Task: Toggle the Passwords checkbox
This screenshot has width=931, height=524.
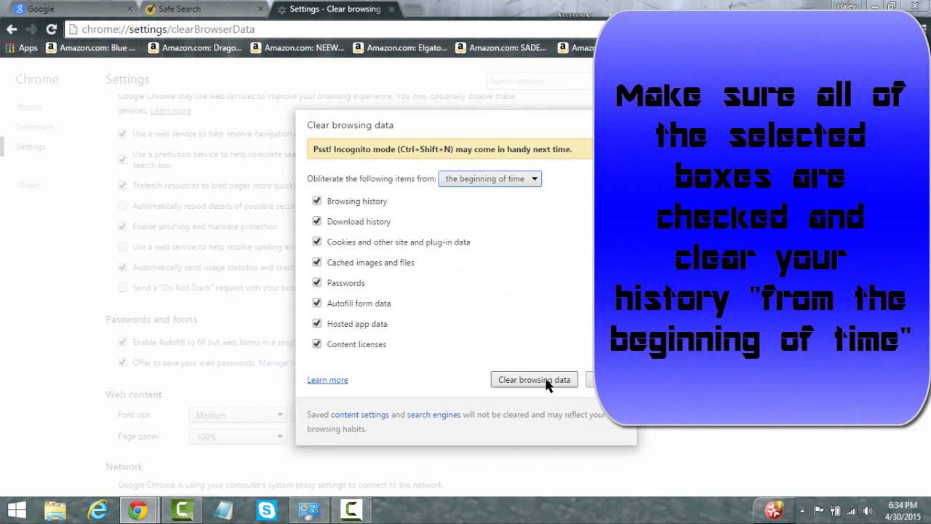Action: click(x=316, y=282)
